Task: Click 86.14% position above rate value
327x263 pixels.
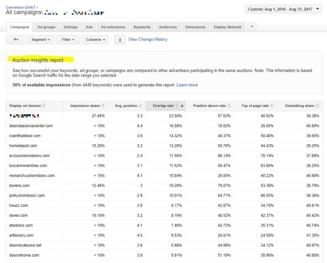Action: tap(224, 156)
